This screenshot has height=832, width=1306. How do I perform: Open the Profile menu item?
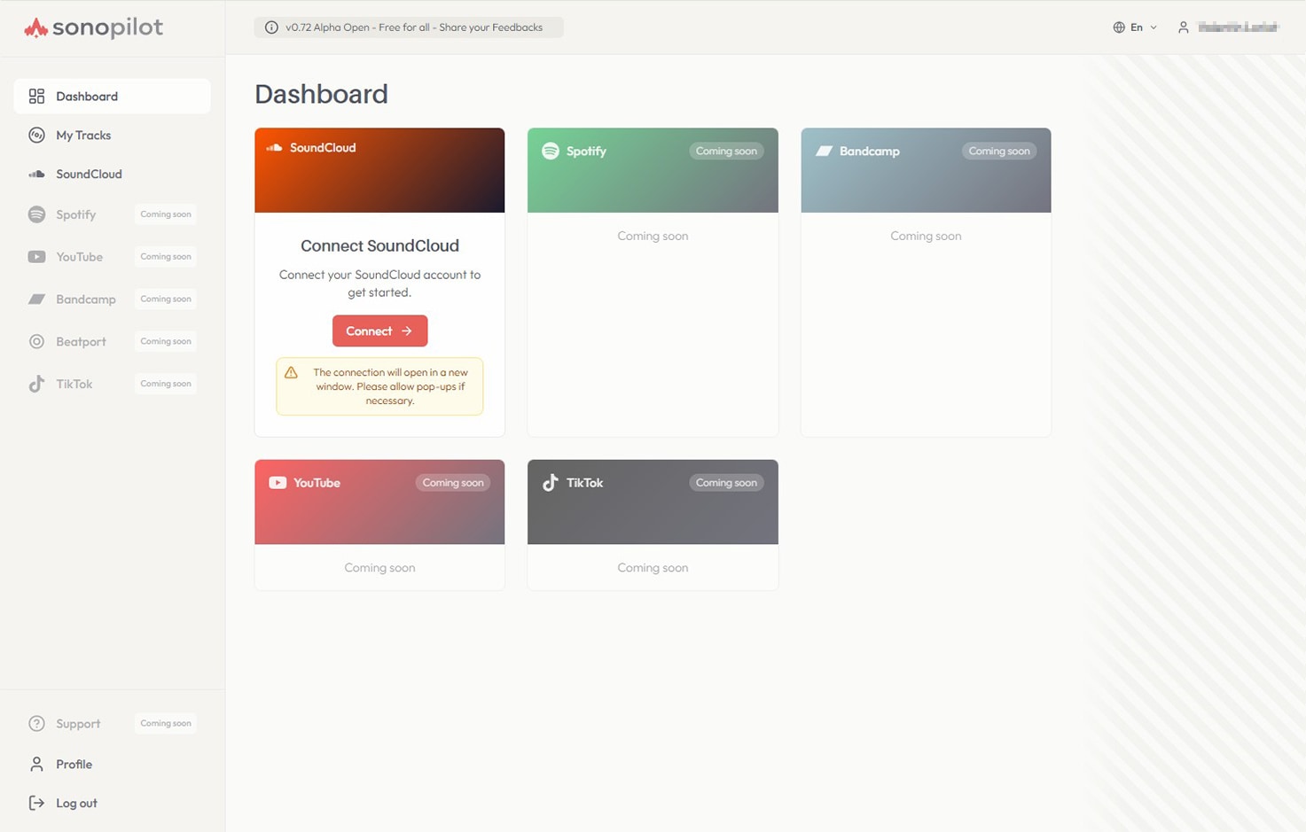pyautogui.click(x=74, y=764)
